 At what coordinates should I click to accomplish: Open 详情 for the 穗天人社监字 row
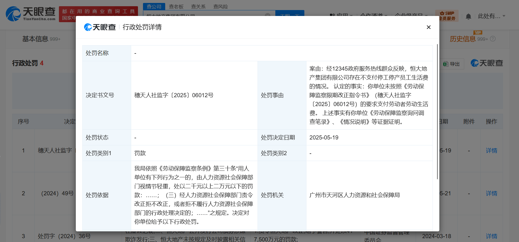(x=491, y=151)
